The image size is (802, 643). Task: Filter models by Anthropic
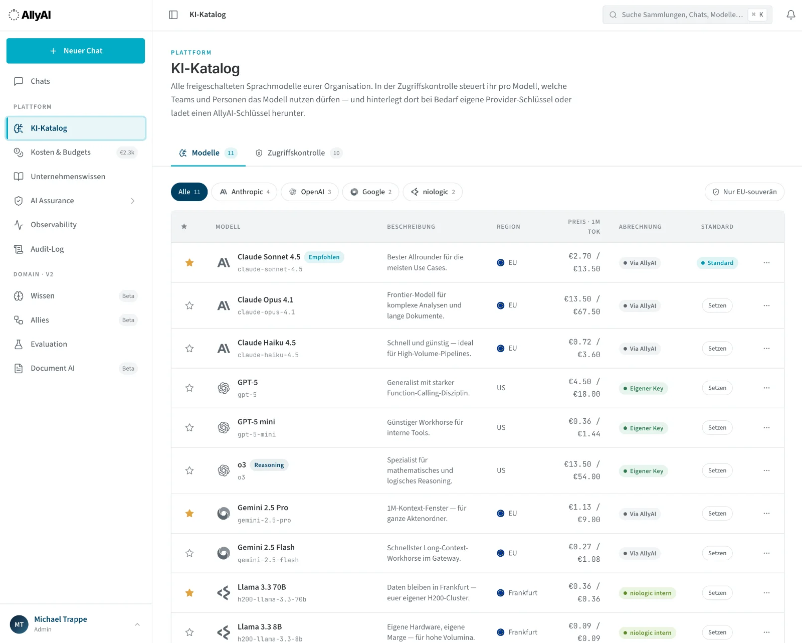coord(244,192)
